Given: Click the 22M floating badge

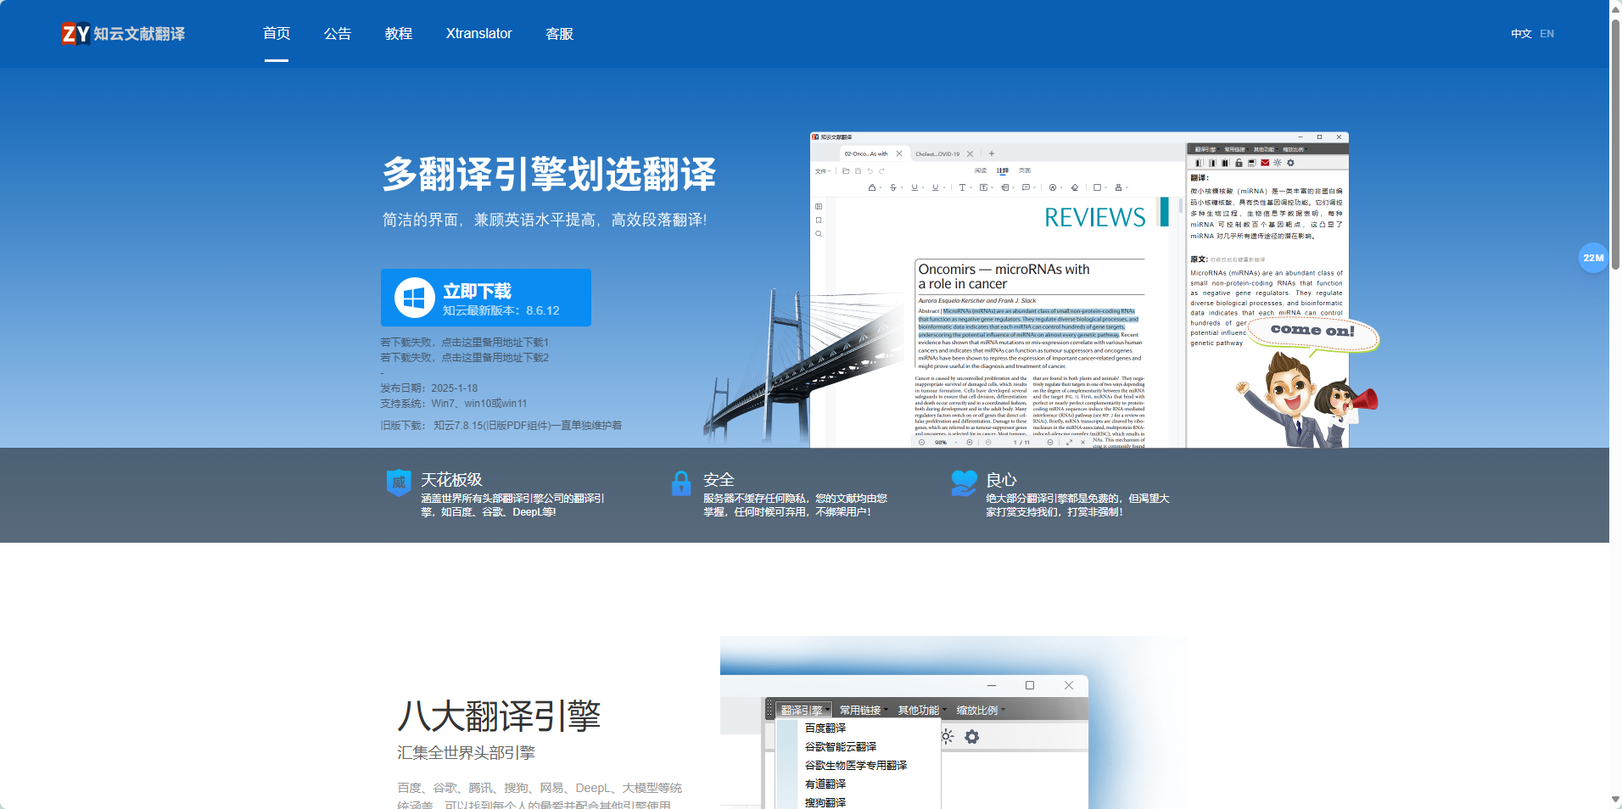Looking at the screenshot, I should point(1593,258).
